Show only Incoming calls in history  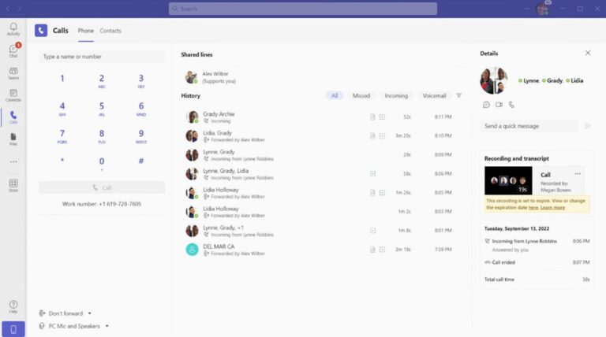click(396, 95)
